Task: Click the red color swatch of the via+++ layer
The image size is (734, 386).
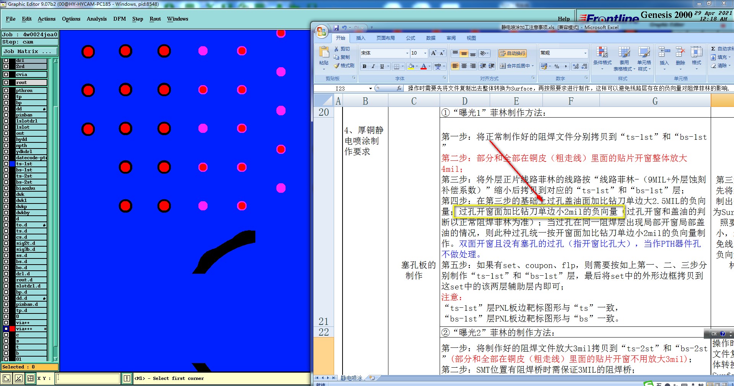Action: click(x=12, y=329)
